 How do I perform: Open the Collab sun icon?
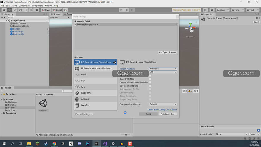click(x=205, y=10)
